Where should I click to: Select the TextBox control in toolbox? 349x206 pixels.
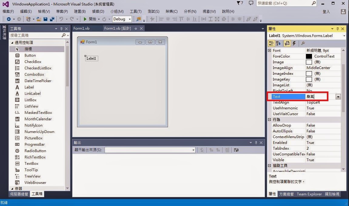[x=31, y=164]
